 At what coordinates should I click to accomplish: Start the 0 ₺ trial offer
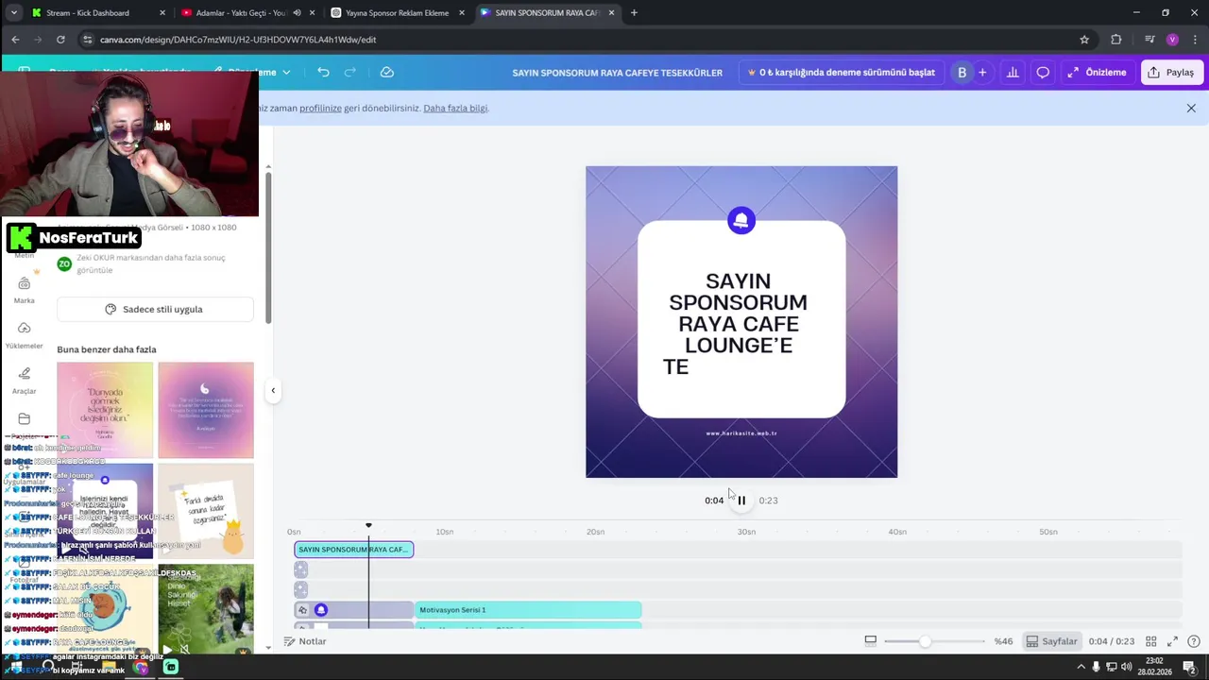pos(841,72)
